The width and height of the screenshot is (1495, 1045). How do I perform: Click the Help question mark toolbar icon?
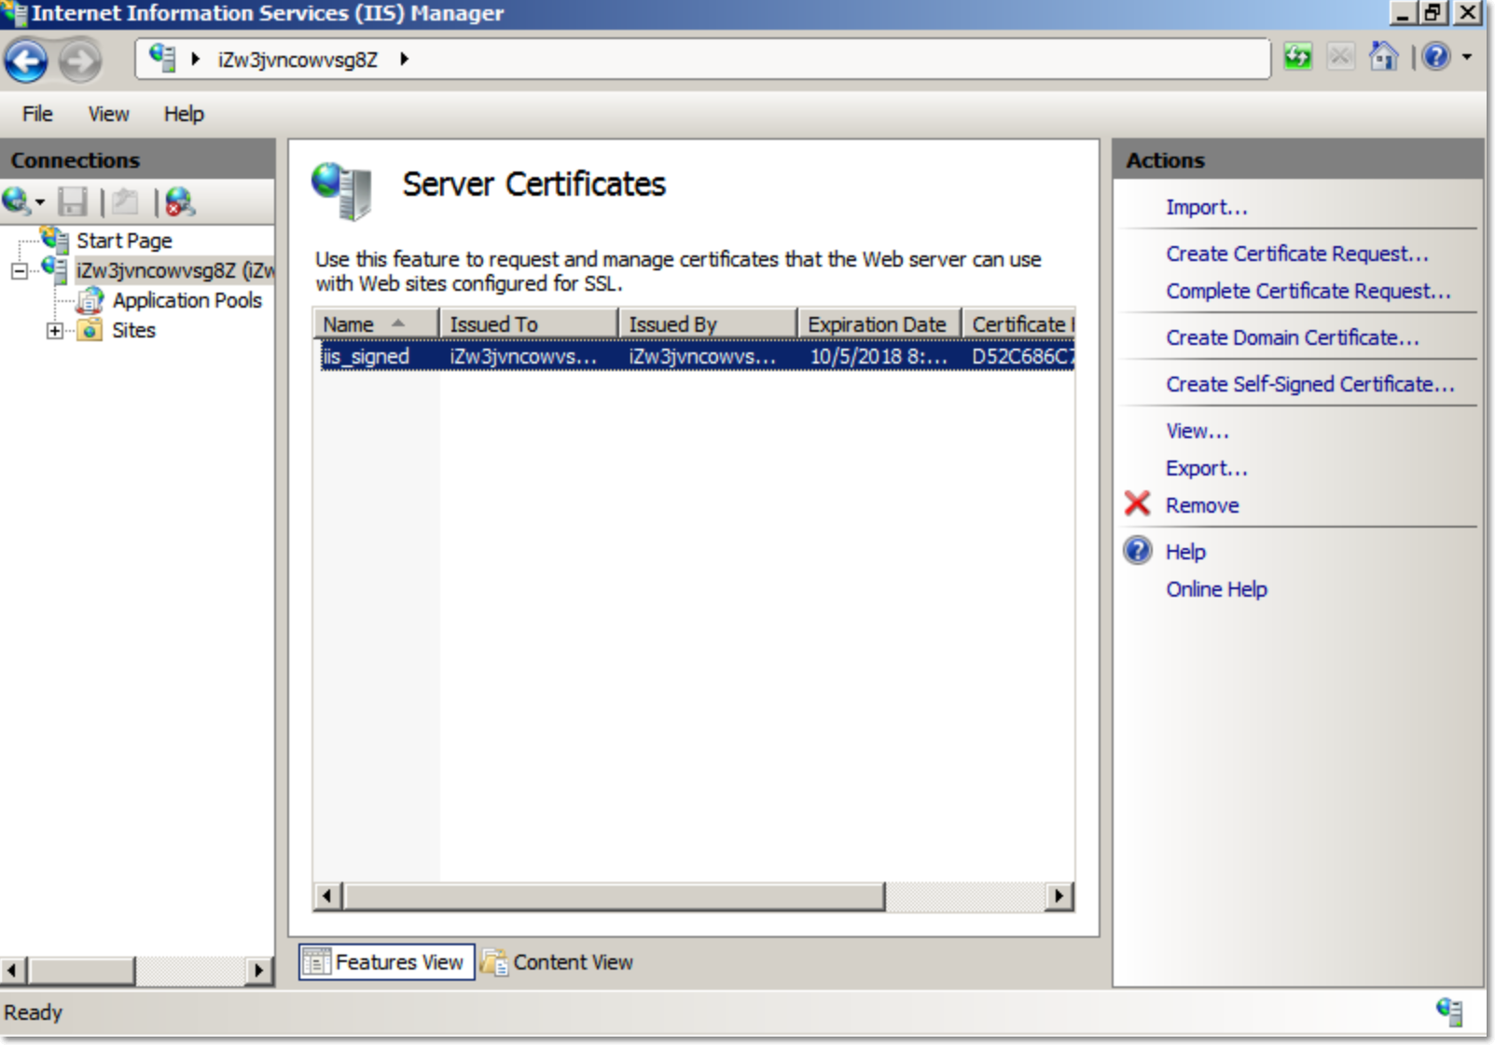point(1436,57)
